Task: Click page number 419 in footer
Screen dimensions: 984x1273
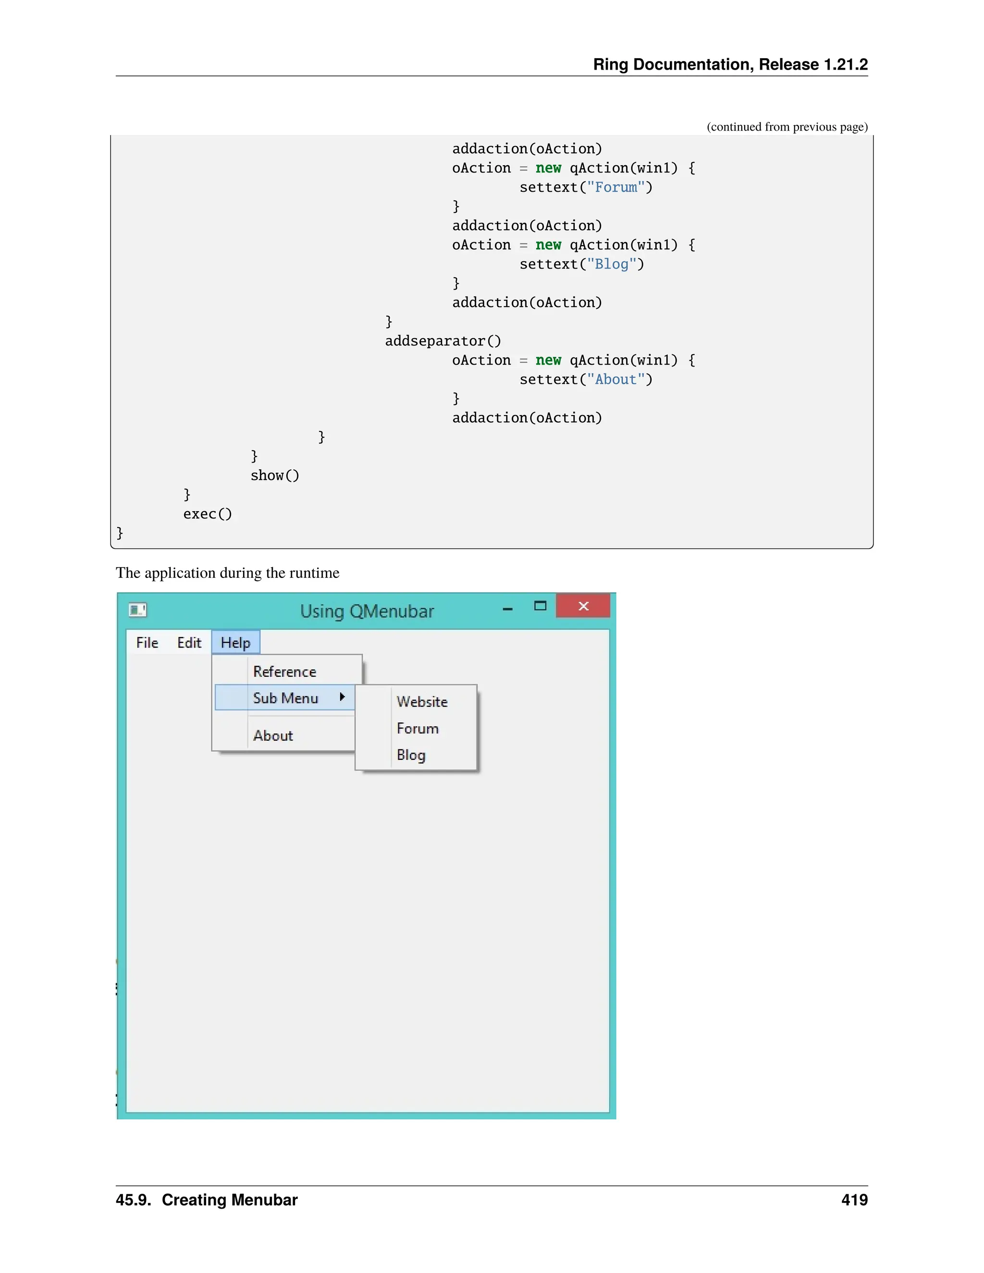Action: point(854,1200)
